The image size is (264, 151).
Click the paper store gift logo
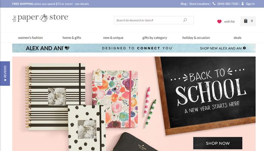[40, 18]
